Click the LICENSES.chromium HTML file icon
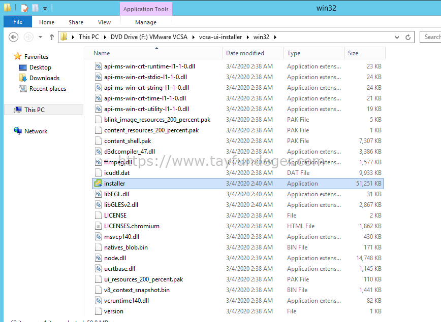The width and height of the screenshot is (441, 322). tap(98, 226)
